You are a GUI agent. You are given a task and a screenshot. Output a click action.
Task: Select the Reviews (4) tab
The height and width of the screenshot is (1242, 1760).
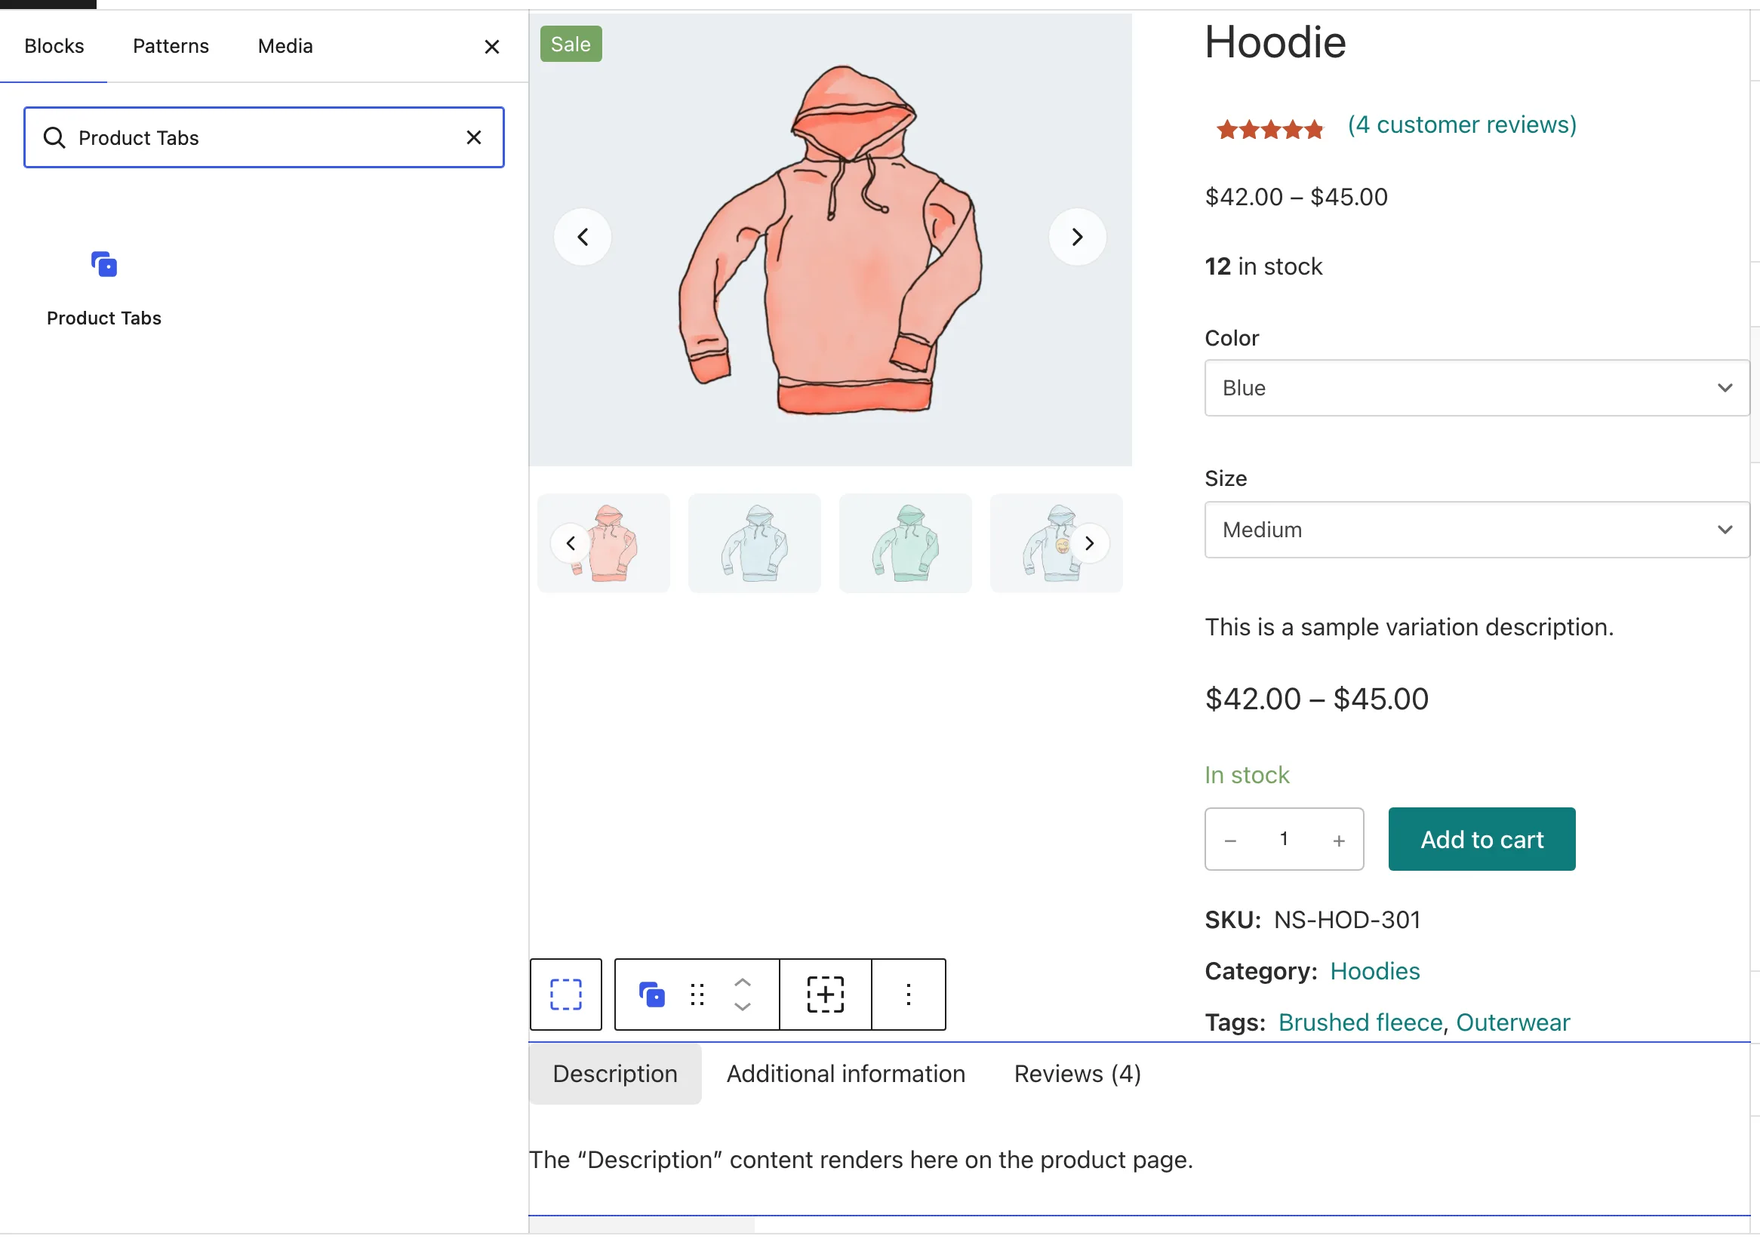pos(1077,1074)
